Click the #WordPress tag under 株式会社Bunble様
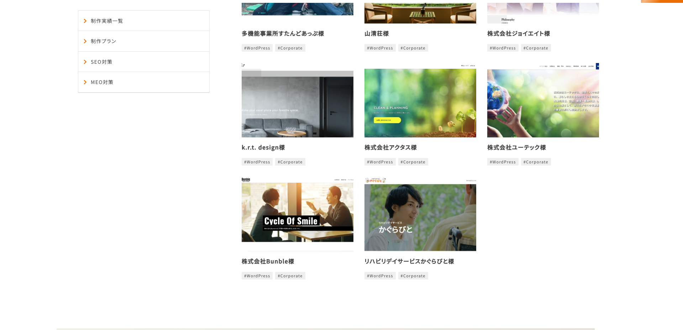 tap(257, 276)
